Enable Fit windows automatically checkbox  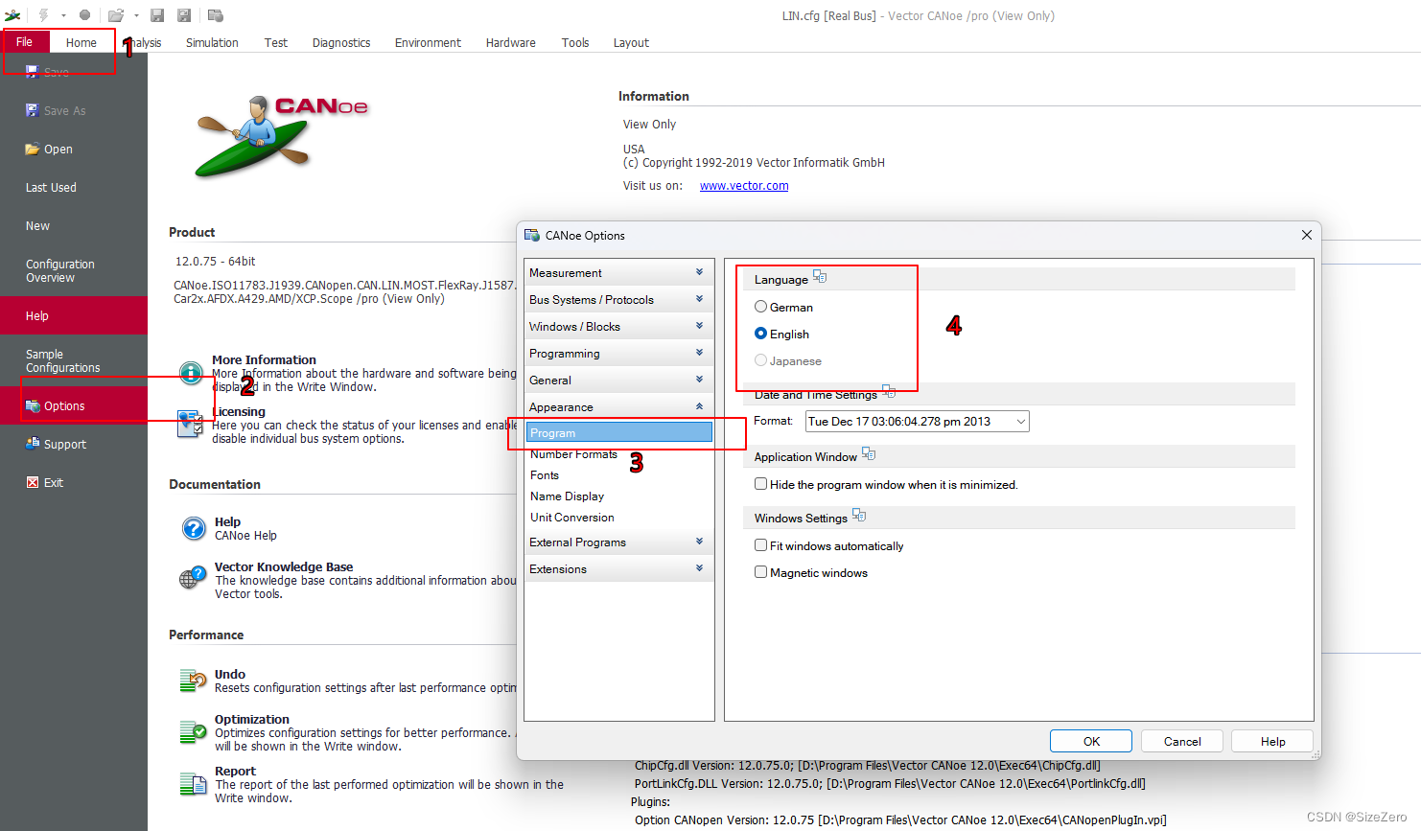(x=760, y=545)
